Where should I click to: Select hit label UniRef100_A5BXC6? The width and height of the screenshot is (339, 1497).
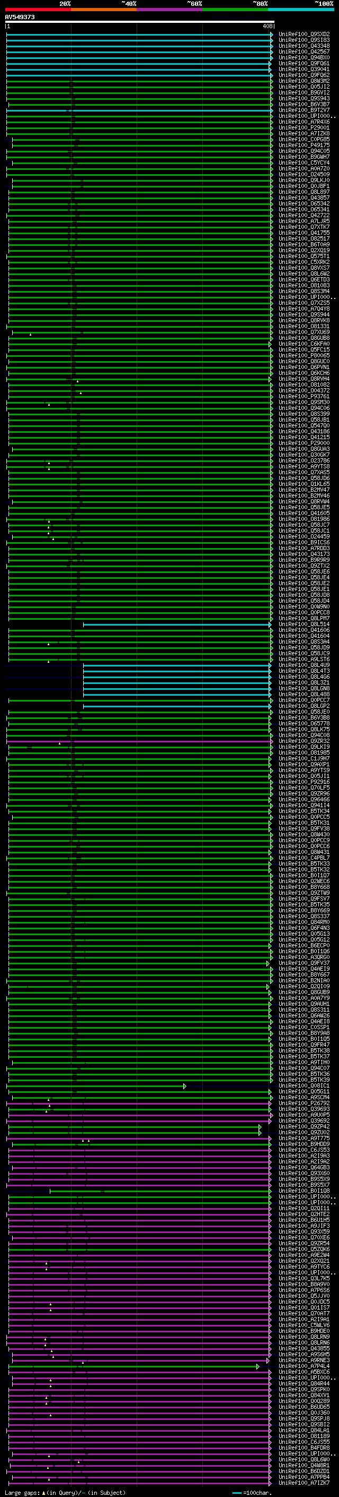coord(304,1372)
